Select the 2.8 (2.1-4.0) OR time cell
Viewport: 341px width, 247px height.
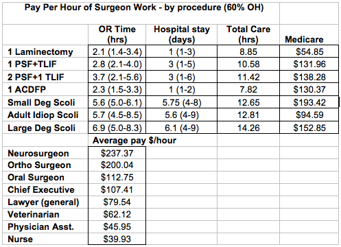pos(117,64)
